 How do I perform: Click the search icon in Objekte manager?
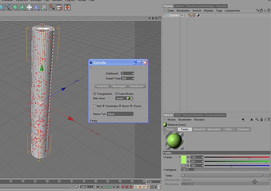click(258, 11)
